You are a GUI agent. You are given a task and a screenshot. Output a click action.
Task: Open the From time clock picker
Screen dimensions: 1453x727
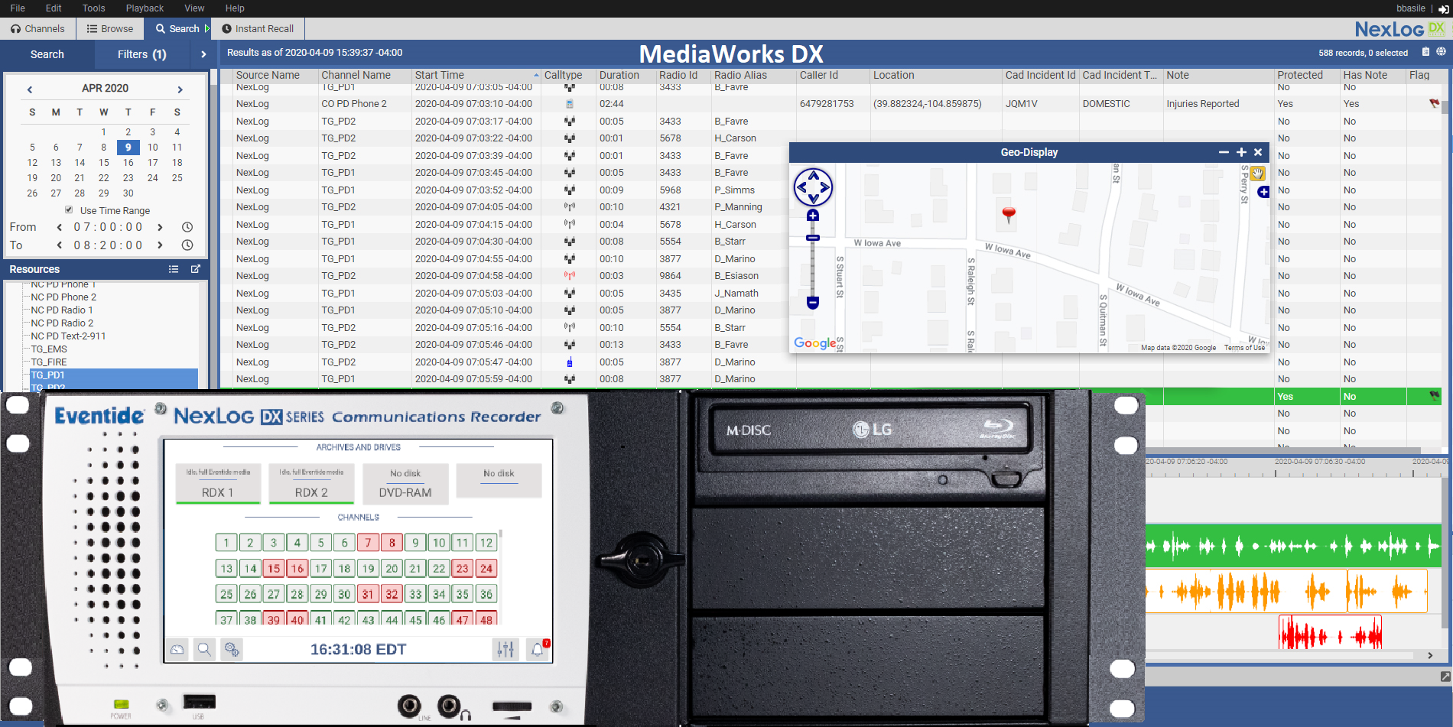(187, 227)
